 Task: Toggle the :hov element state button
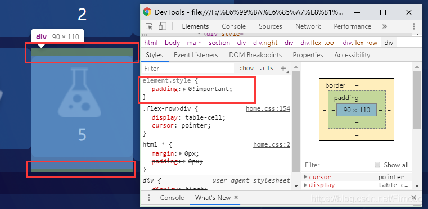pyautogui.click(x=246, y=68)
